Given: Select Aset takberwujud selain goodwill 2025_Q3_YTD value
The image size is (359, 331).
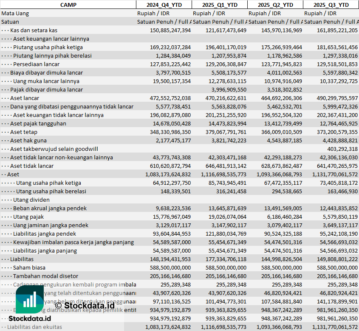Looking at the screenshot, I should point(342,149).
